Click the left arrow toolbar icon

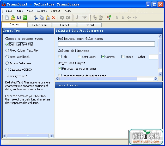pyautogui.click(x=129, y=18)
